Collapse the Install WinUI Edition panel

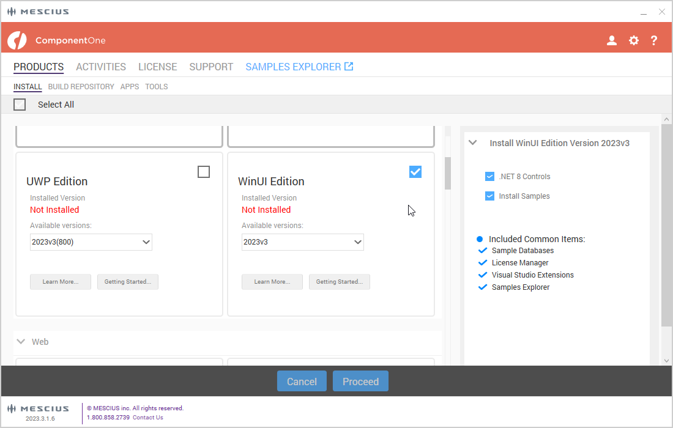coord(472,143)
